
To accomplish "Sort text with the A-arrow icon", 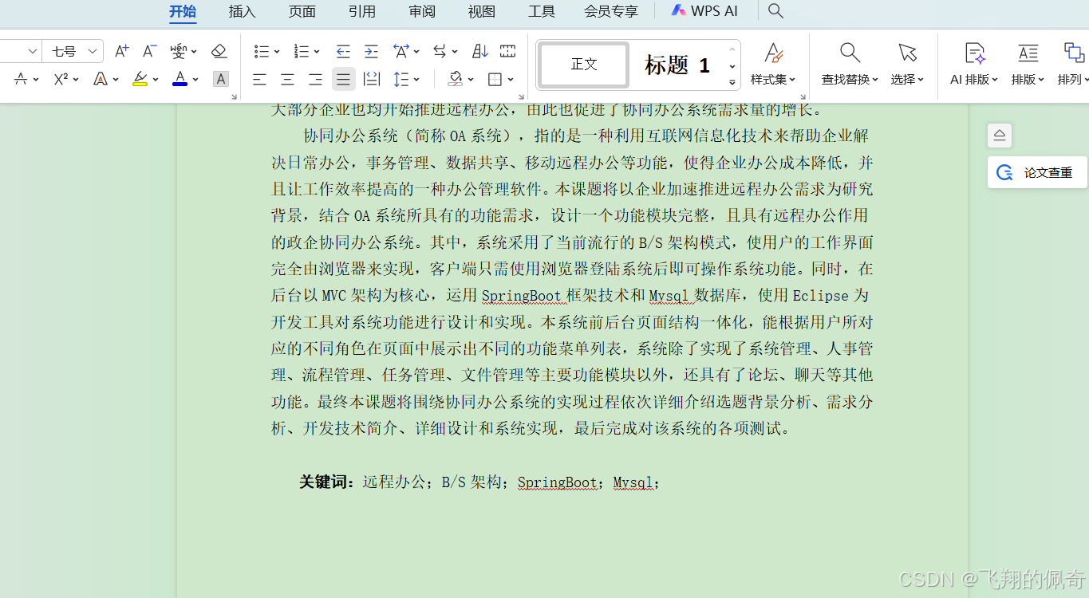I will tap(480, 51).
